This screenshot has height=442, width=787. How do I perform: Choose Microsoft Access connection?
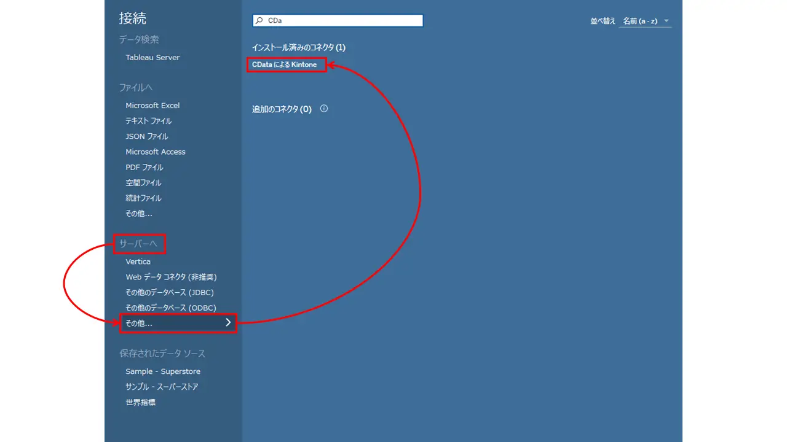point(156,152)
